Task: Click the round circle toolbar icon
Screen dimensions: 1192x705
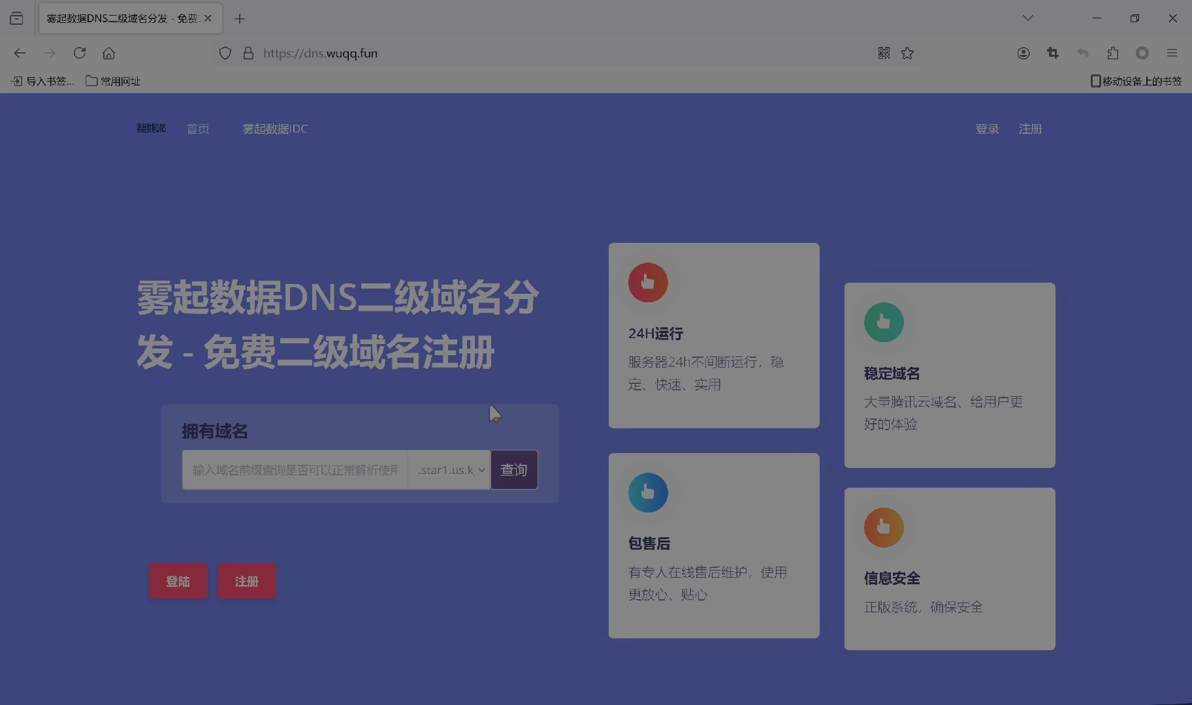Action: click(1142, 53)
